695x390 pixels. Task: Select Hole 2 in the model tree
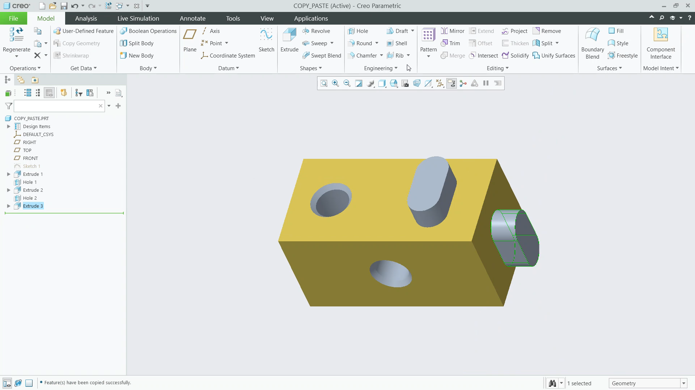[x=30, y=198]
